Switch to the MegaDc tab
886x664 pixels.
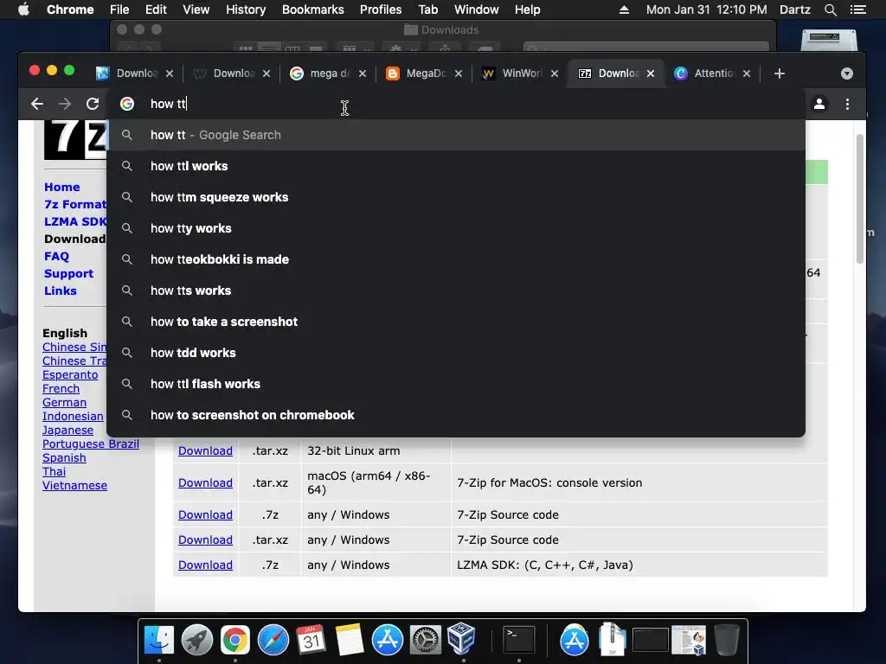point(422,73)
